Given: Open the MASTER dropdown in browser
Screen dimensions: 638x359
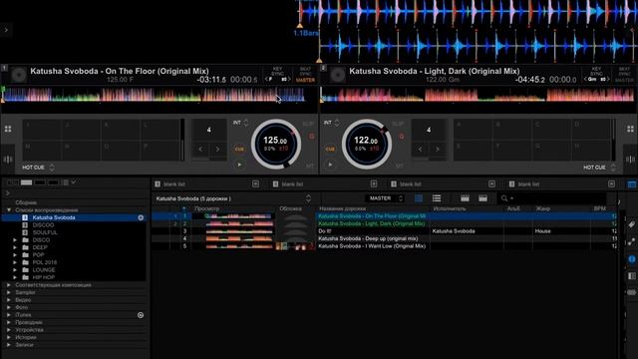Looking at the screenshot, I should pyautogui.click(x=385, y=198).
